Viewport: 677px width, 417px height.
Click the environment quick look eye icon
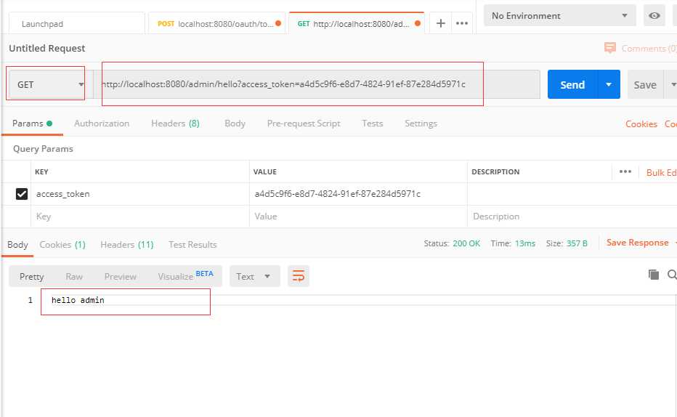(x=654, y=15)
